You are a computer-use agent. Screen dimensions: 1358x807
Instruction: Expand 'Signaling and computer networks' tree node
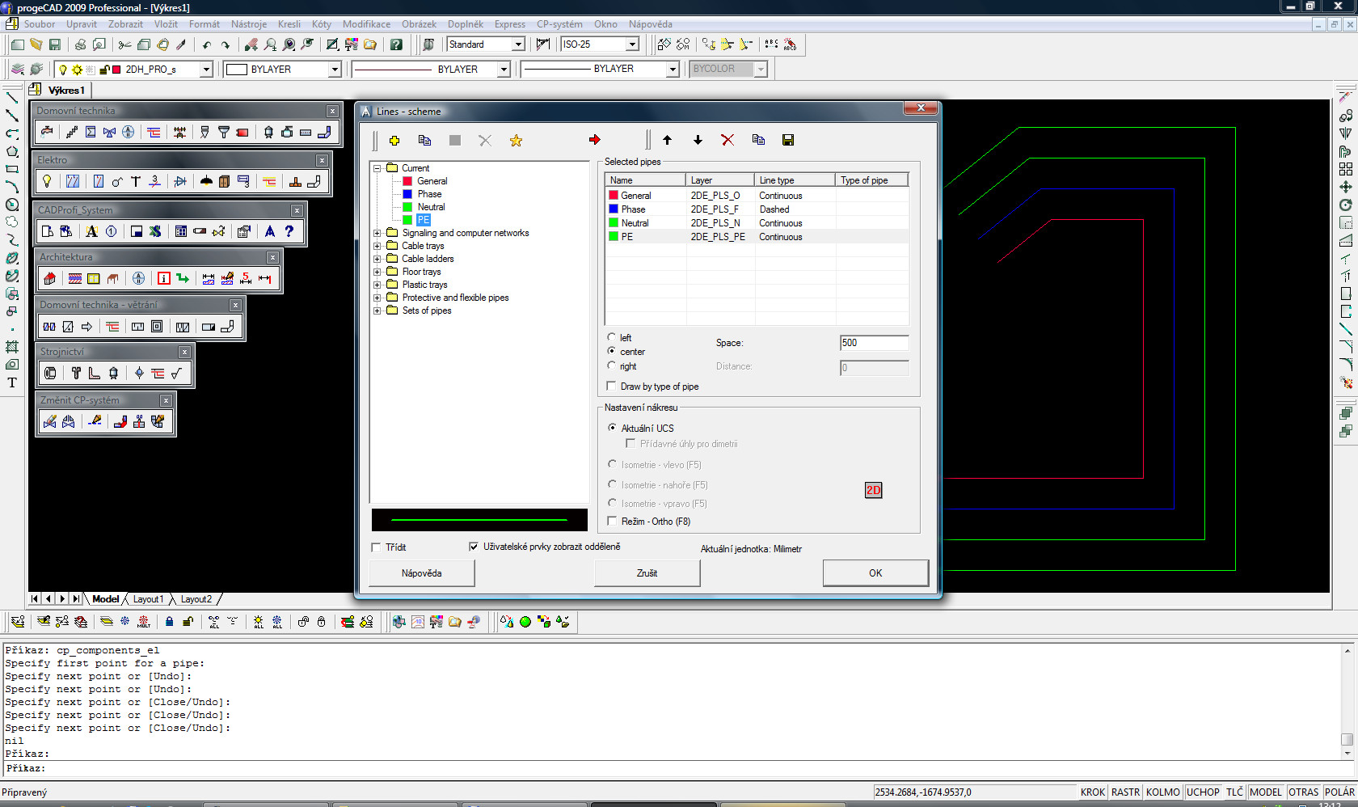[x=377, y=233]
